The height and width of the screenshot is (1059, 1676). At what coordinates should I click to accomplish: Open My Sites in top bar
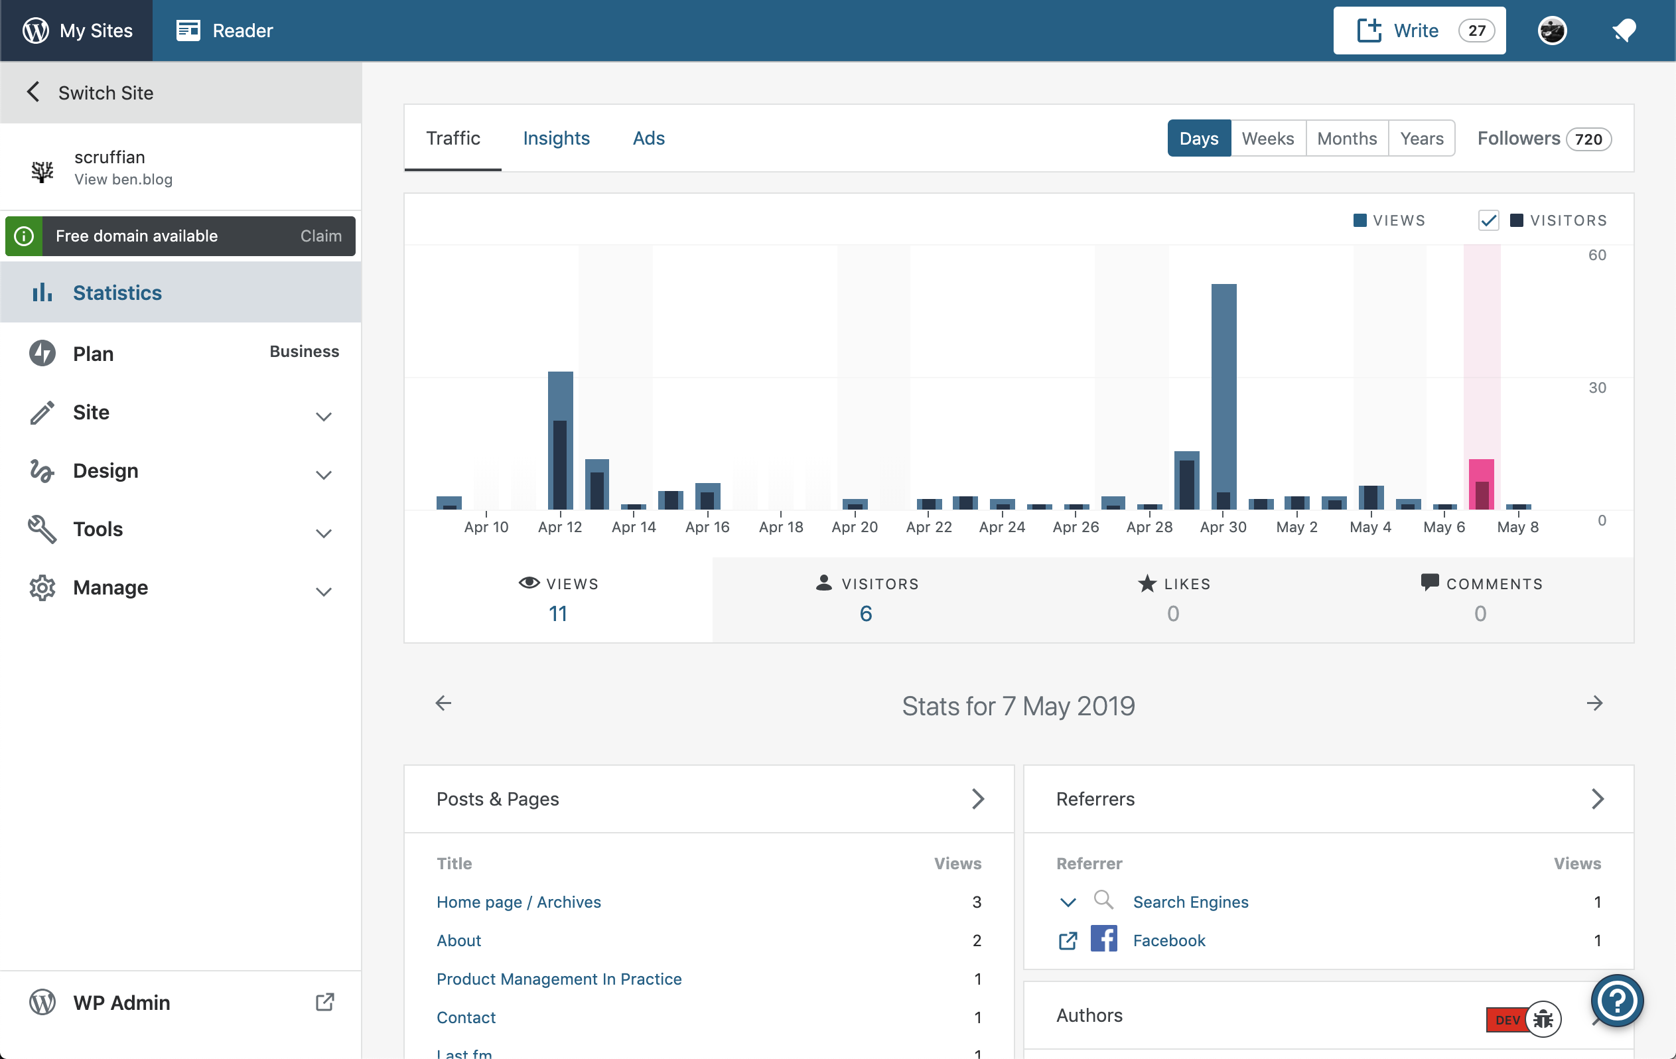point(76,31)
